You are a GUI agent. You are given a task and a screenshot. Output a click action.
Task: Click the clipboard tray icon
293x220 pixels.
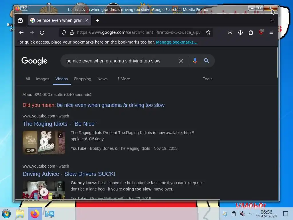coord(233,214)
